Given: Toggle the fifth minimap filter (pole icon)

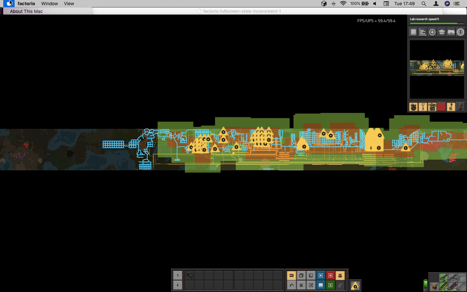Looking at the screenshot, I should tap(451, 107).
